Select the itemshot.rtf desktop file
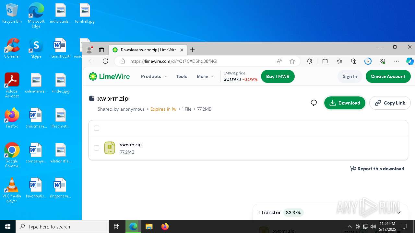The width and height of the screenshot is (415, 233). click(x=60, y=49)
